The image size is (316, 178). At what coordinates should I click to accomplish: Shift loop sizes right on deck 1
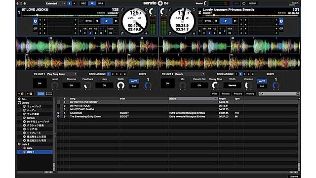coord(105,31)
